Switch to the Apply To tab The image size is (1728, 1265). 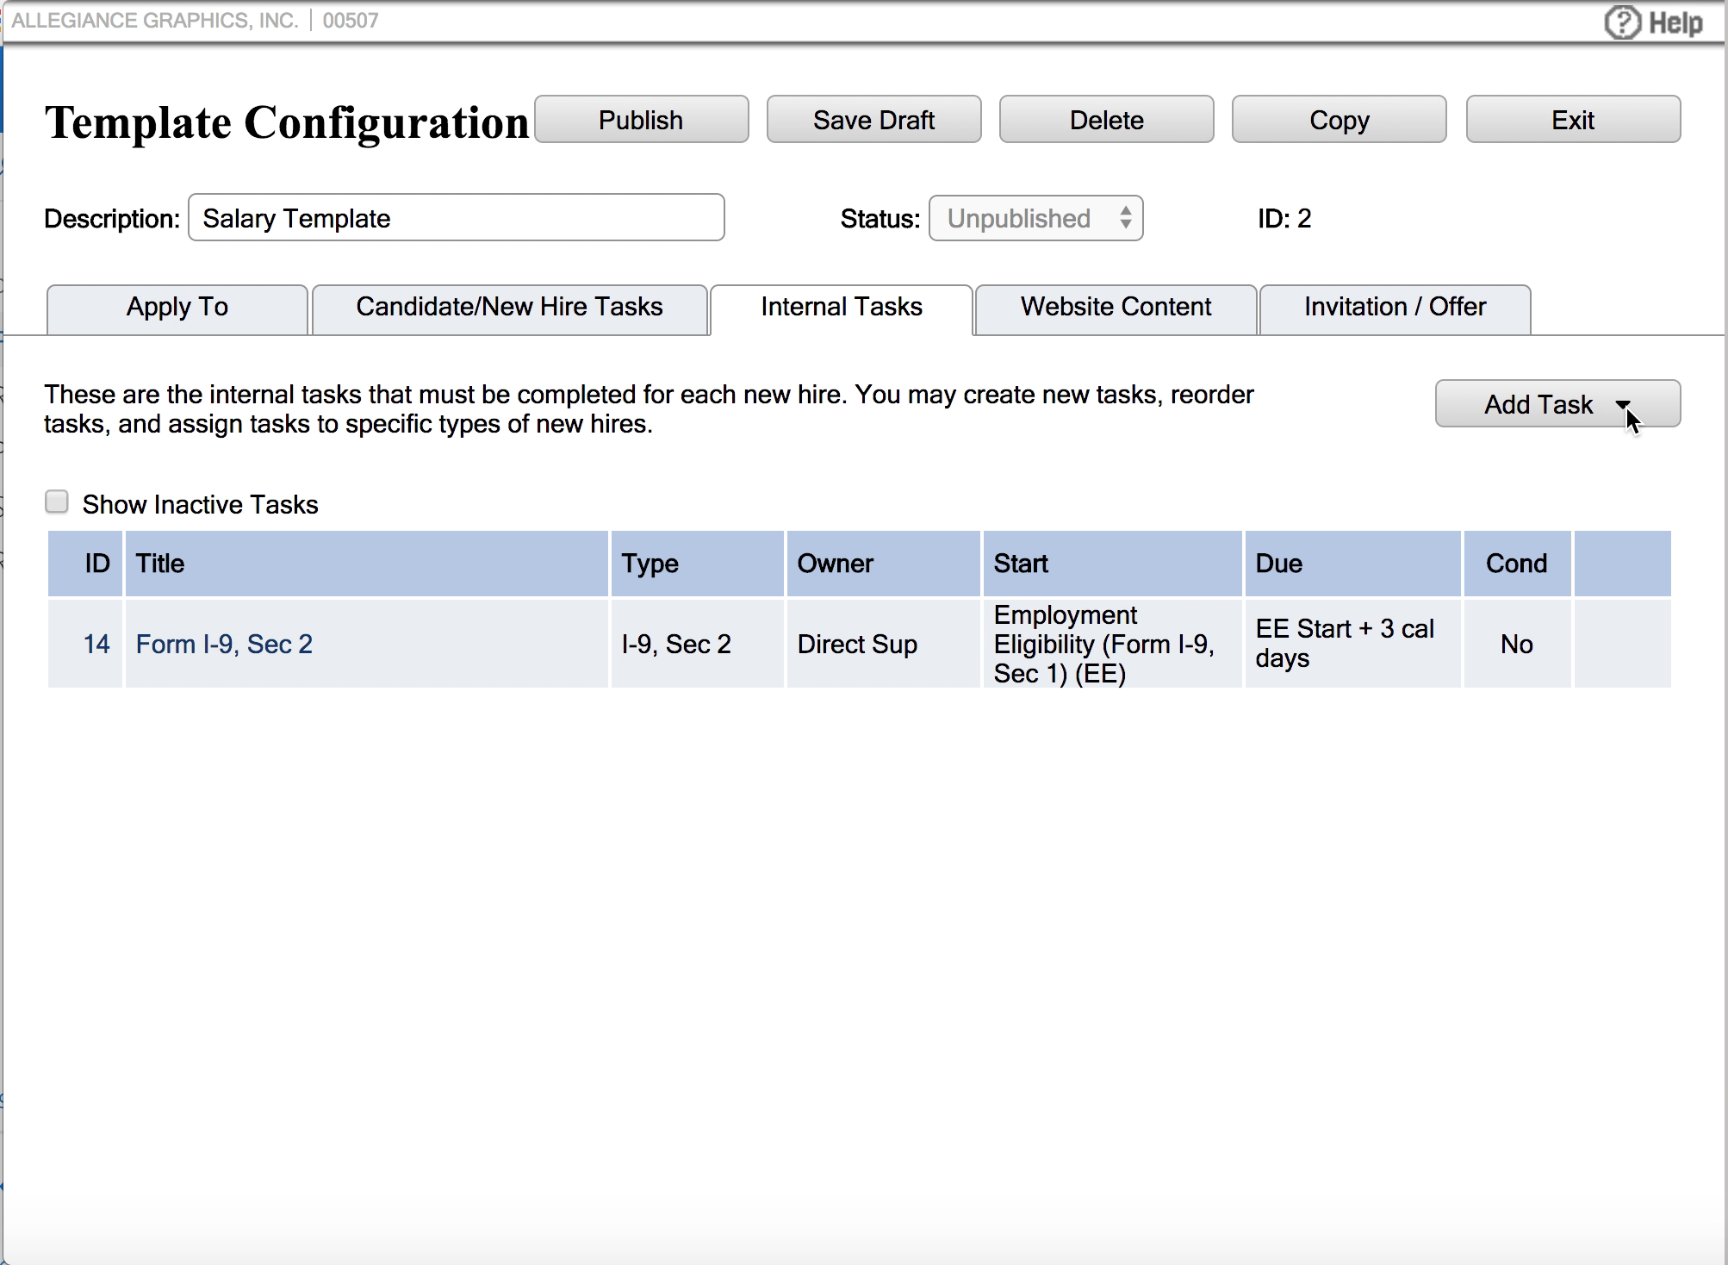point(177,308)
